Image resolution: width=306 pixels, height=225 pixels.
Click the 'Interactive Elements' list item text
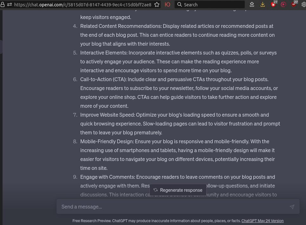[x=103, y=53]
